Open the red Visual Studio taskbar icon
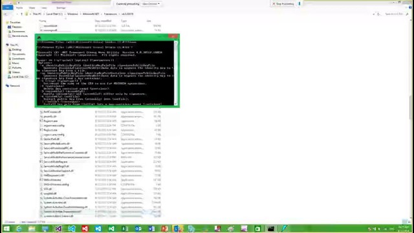This screenshot has width=414, height=233. pyautogui.click(x=85, y=228)
